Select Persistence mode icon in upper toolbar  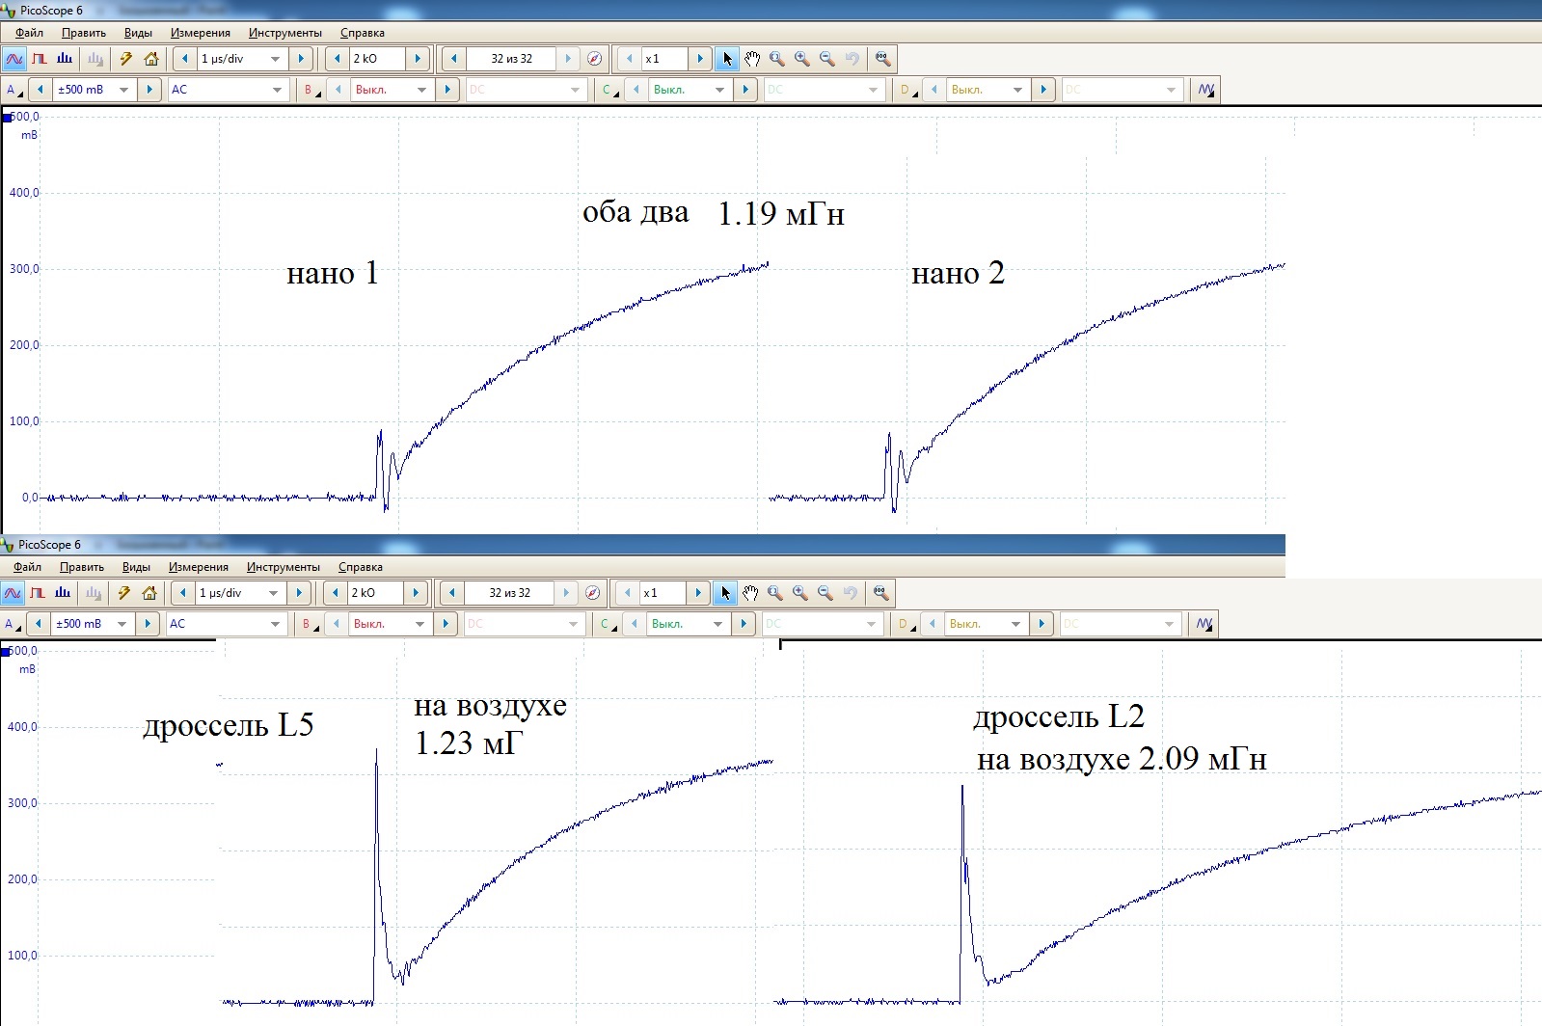click(x=40, y=59)
